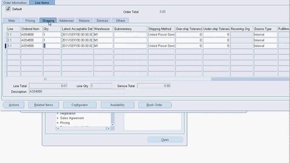The image size is (290, 163).
Task: Click Source Type Internal of line 1.1
Action: click(266, 34)
